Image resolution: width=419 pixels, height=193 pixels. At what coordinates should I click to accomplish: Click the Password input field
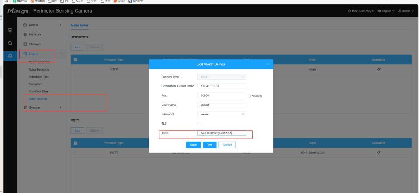click(222, 114)
